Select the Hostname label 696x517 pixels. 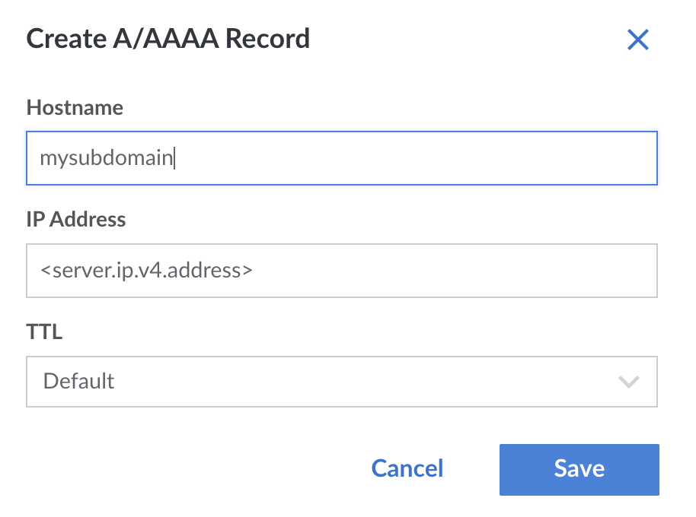(x=75, y=108)
